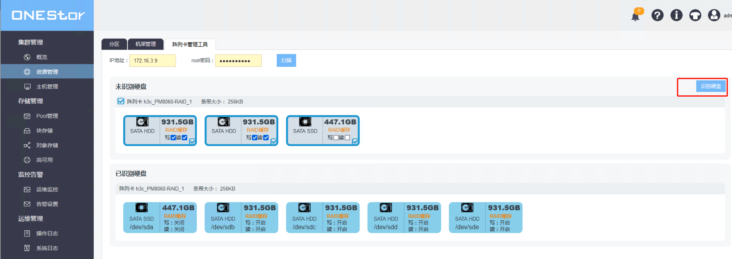Click the /dev/sdc disk drive icon

[x=304, y=208]
